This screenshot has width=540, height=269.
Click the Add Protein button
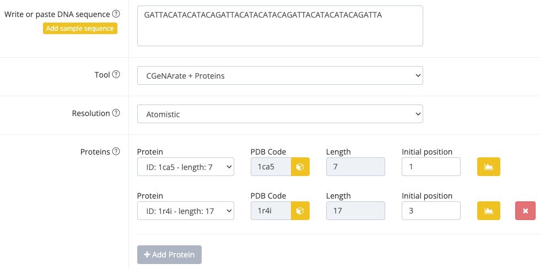pos(169,255)
